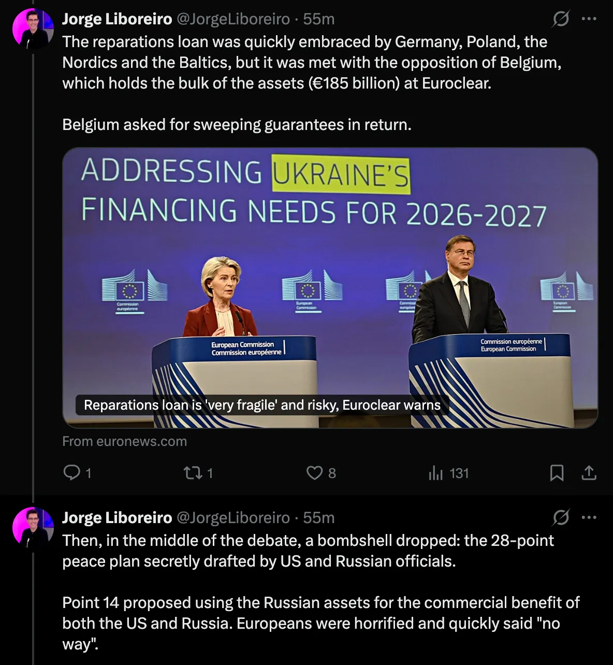Image resolution: width=613 pixels, height=665 pixels.
Task: Open the 55m timestamp of first tweet
Action: point(318,19)
